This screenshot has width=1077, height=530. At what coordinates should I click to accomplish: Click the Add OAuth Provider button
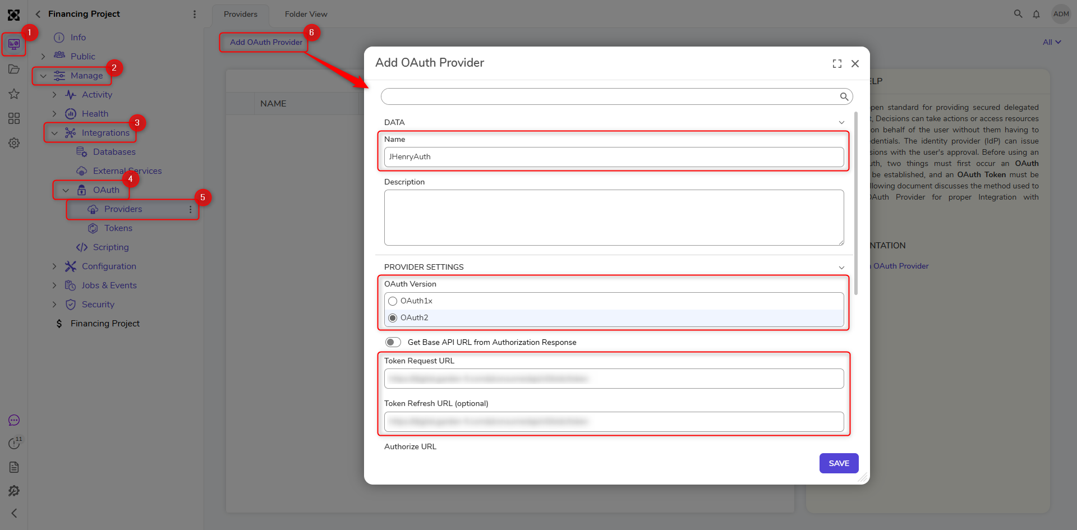(266, 43)
